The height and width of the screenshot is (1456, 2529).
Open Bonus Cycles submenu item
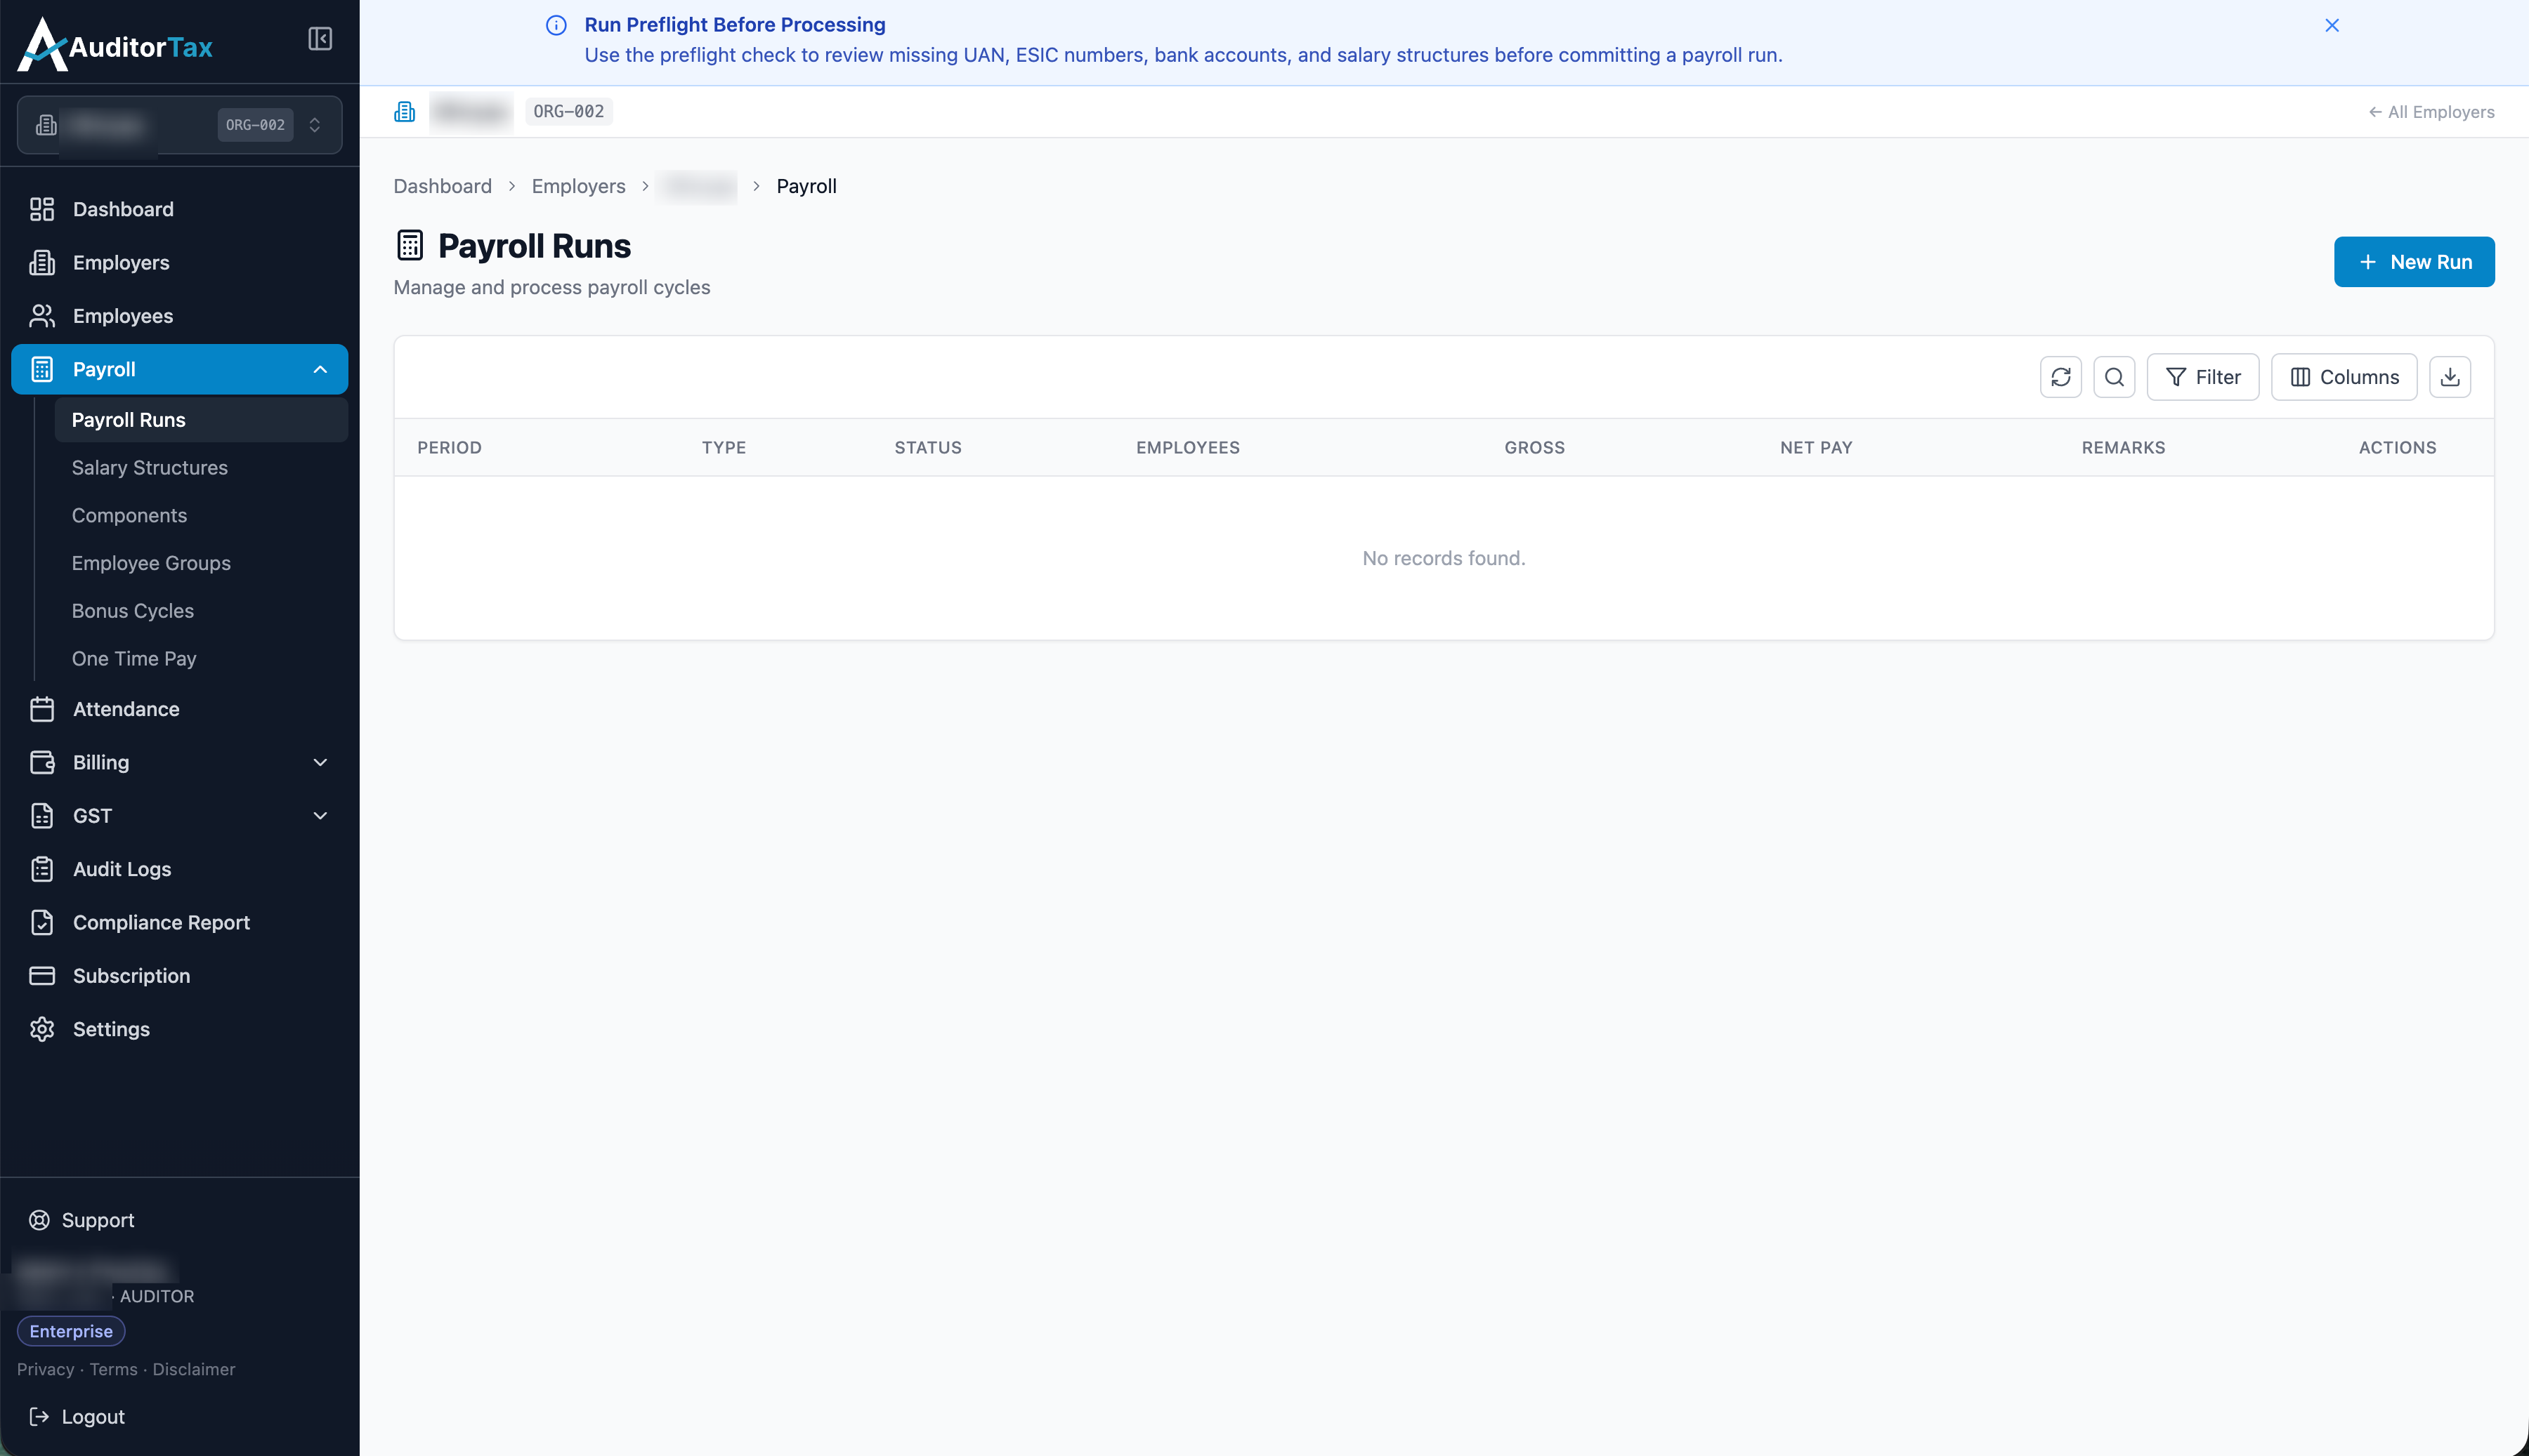coord(201,611)
